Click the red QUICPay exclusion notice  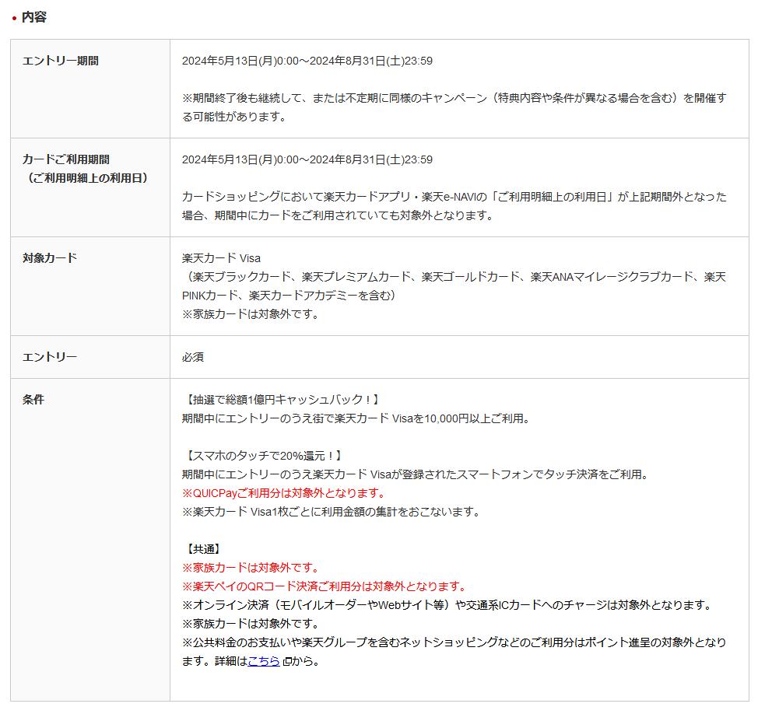(283, 493)
